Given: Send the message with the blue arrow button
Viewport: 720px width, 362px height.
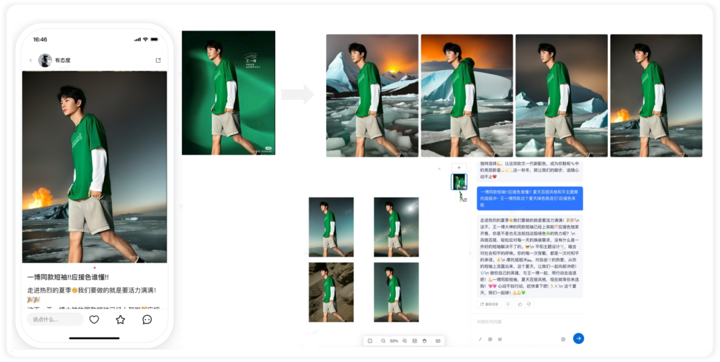Looking at the screenshot, I should click(x=579, y=339).
